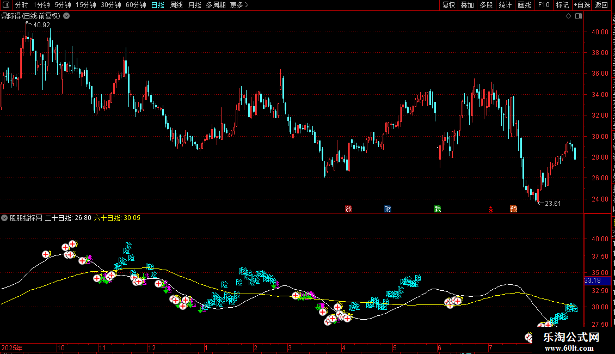The image size is (615, 354).
Task: Click the red 涨 marker on the chart bottom
Action: tap(348, 209)
